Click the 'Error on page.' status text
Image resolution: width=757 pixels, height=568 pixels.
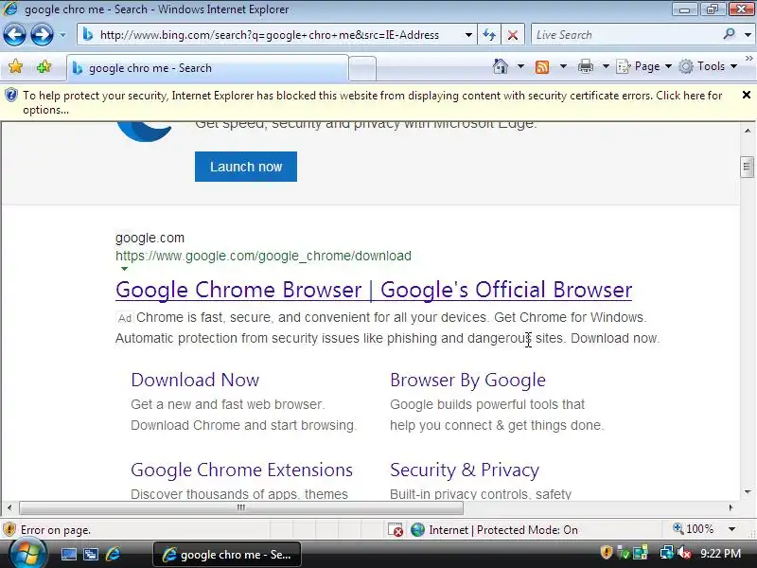(x=56, y=530)
